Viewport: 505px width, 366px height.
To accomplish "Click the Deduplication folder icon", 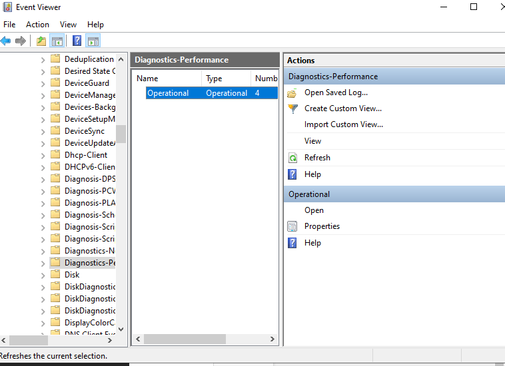I will tap(55, 59).
